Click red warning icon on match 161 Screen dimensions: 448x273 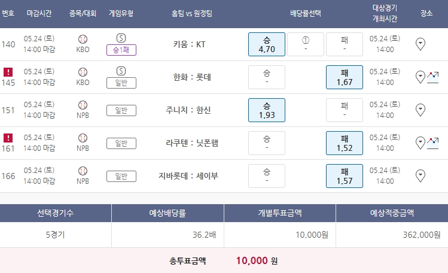click(8, 138)
